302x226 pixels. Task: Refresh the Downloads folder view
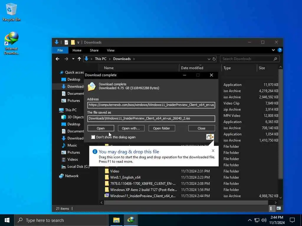click(214, 59)
